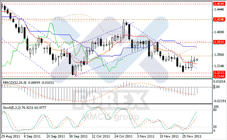Click the 12 Oct 2011 date label

coord(101,136)
